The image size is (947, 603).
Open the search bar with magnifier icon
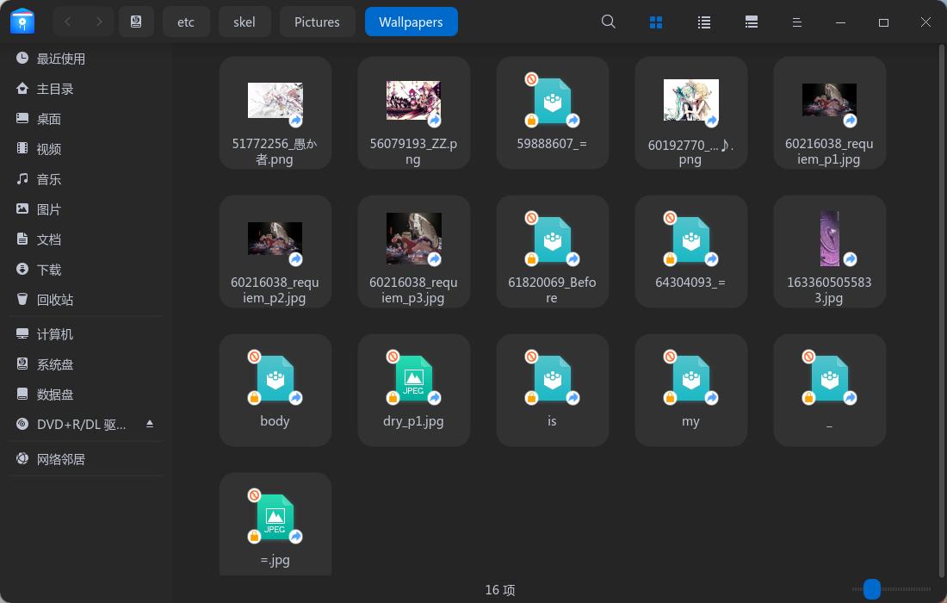point(609,22)
